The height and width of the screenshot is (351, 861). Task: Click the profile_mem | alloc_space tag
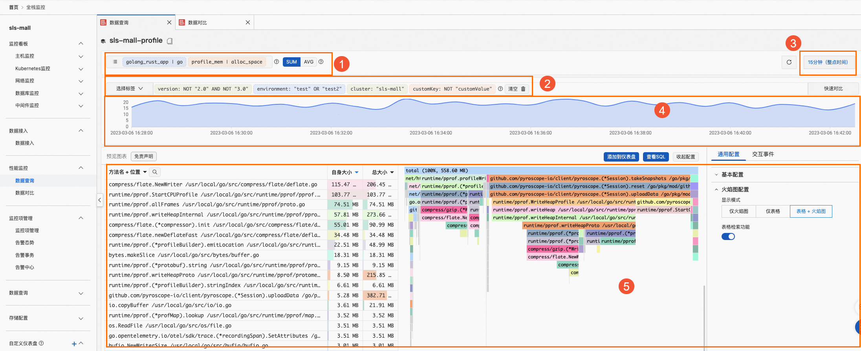click(x=227, y=62)
